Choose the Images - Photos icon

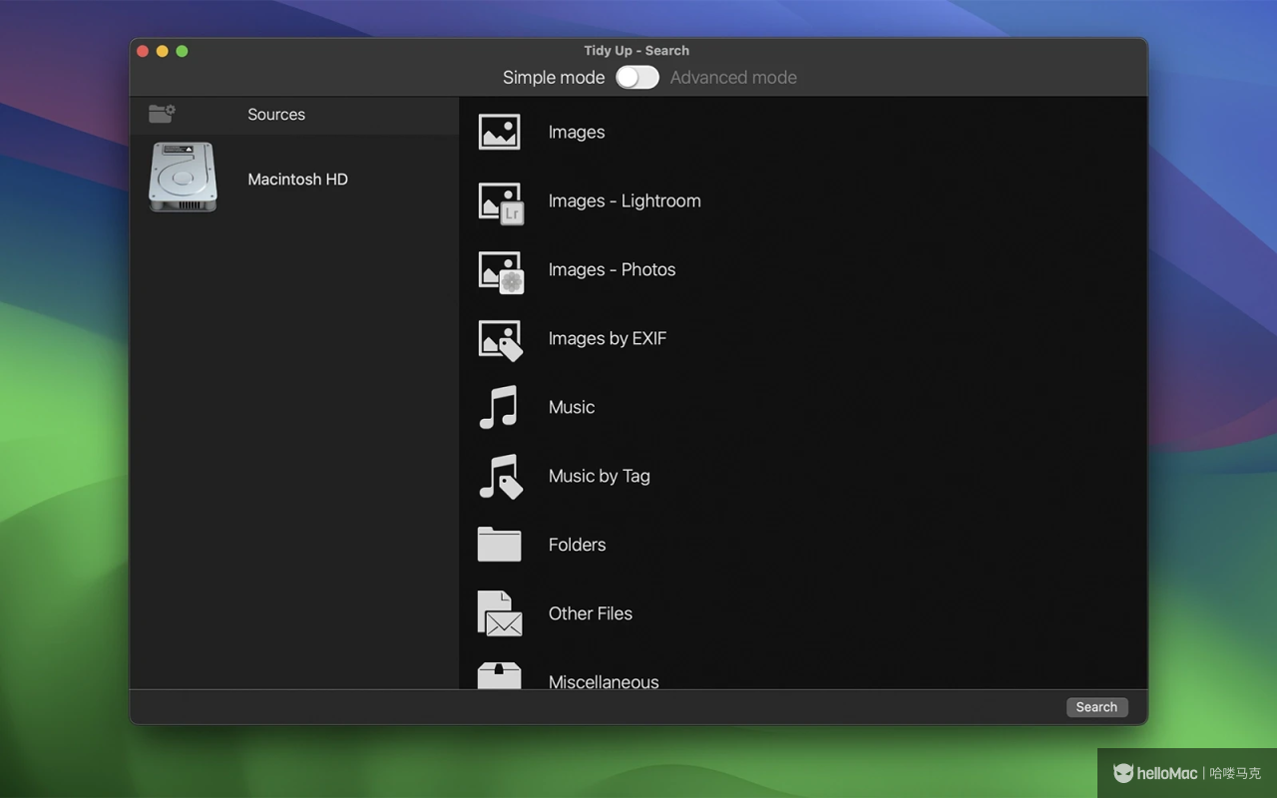click(501, 271)
